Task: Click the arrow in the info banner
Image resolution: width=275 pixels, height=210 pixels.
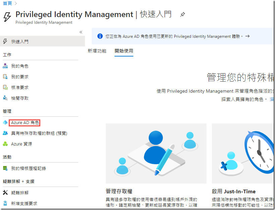Action: 247,36
